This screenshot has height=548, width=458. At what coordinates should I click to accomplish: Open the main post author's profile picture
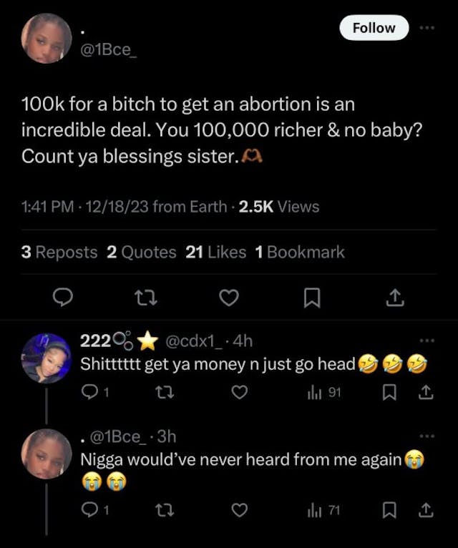[47, 39]
